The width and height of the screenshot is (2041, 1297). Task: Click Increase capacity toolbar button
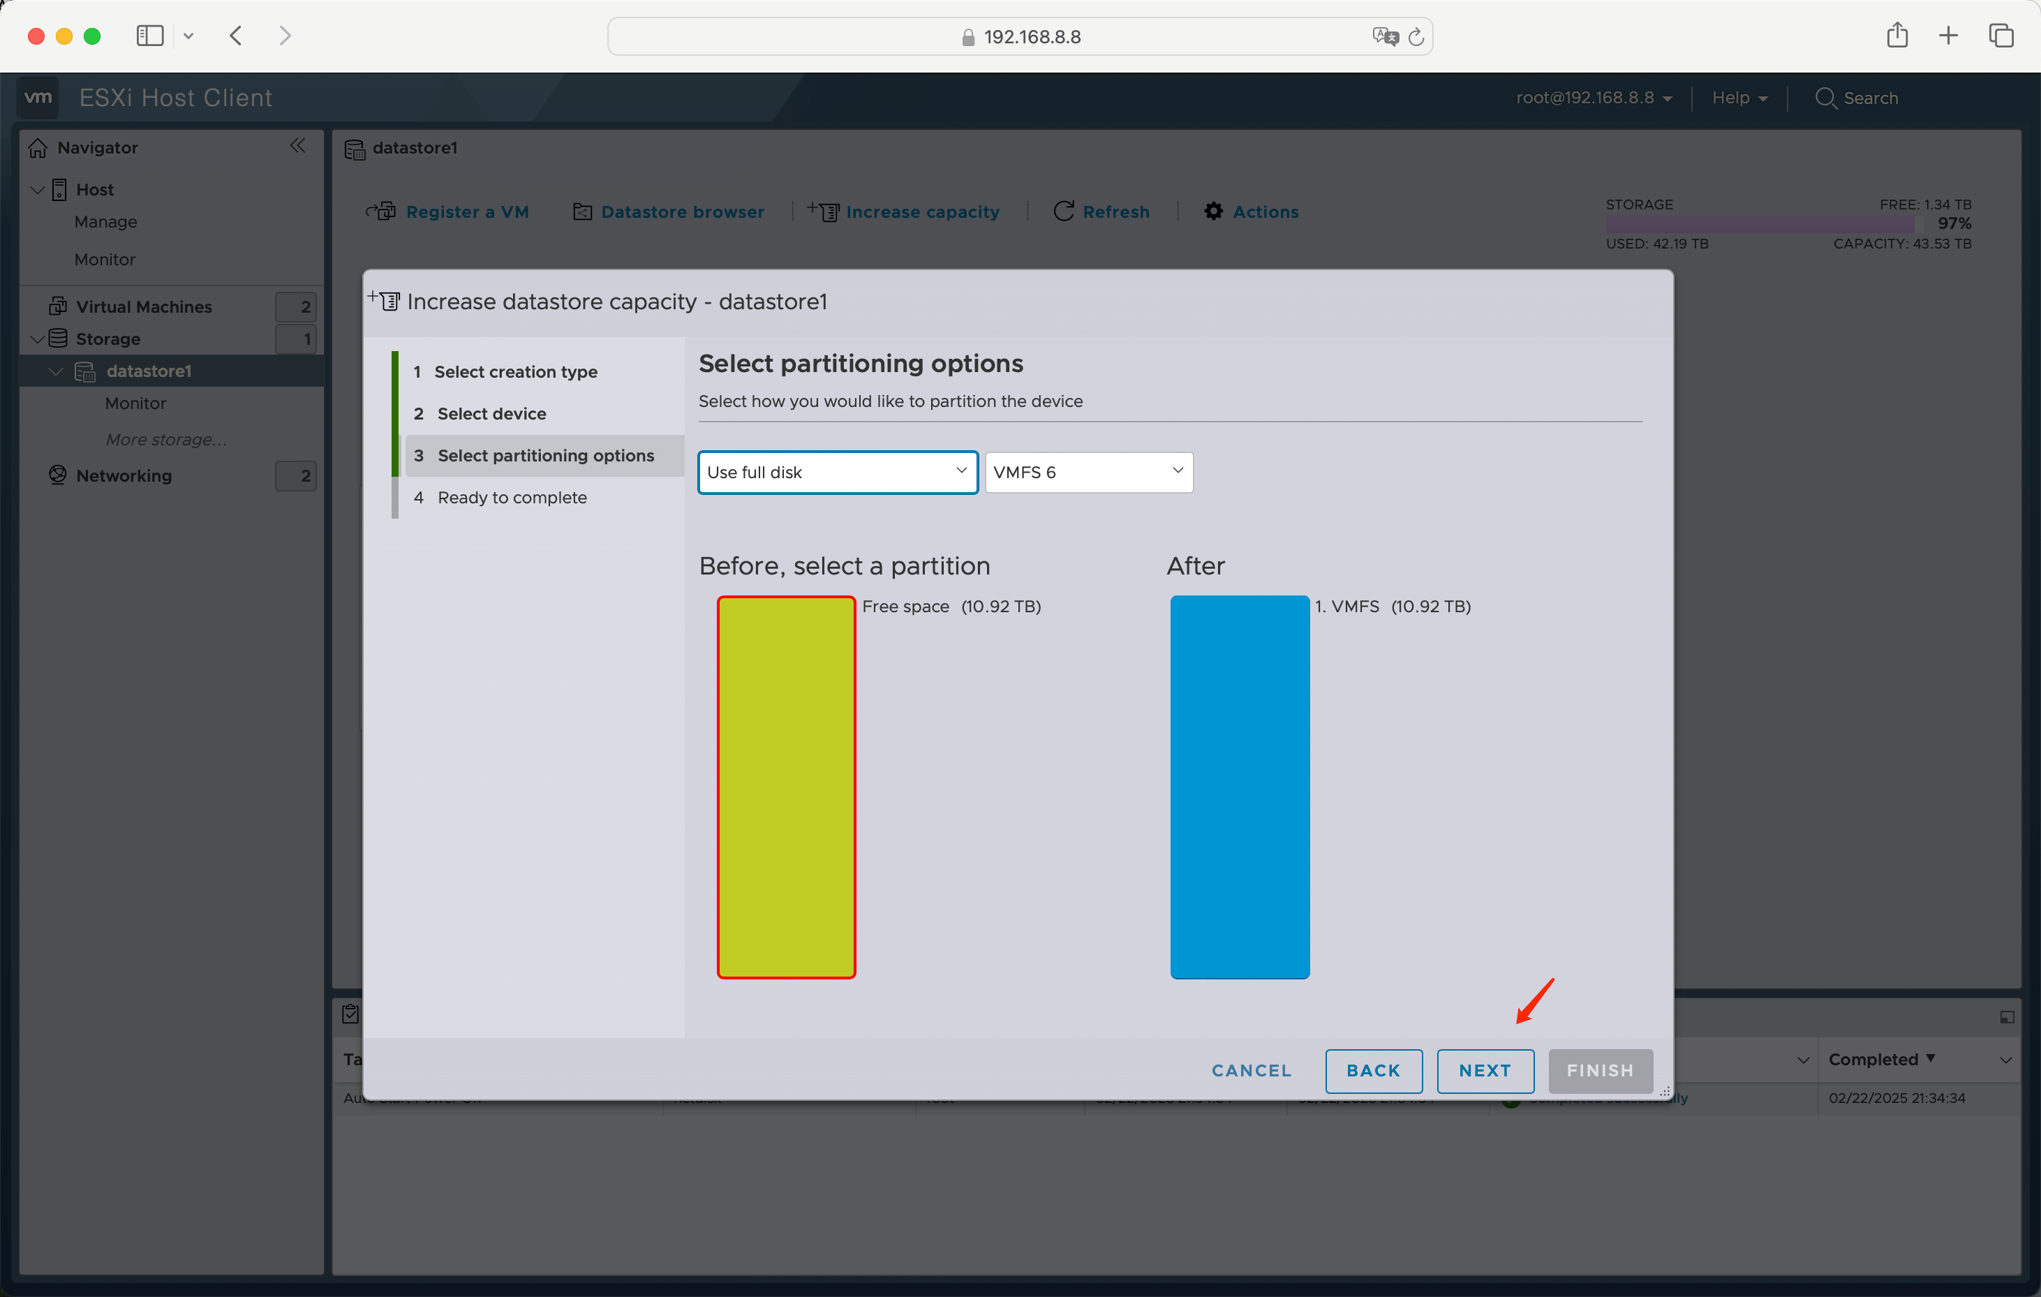tap(903, 212)
